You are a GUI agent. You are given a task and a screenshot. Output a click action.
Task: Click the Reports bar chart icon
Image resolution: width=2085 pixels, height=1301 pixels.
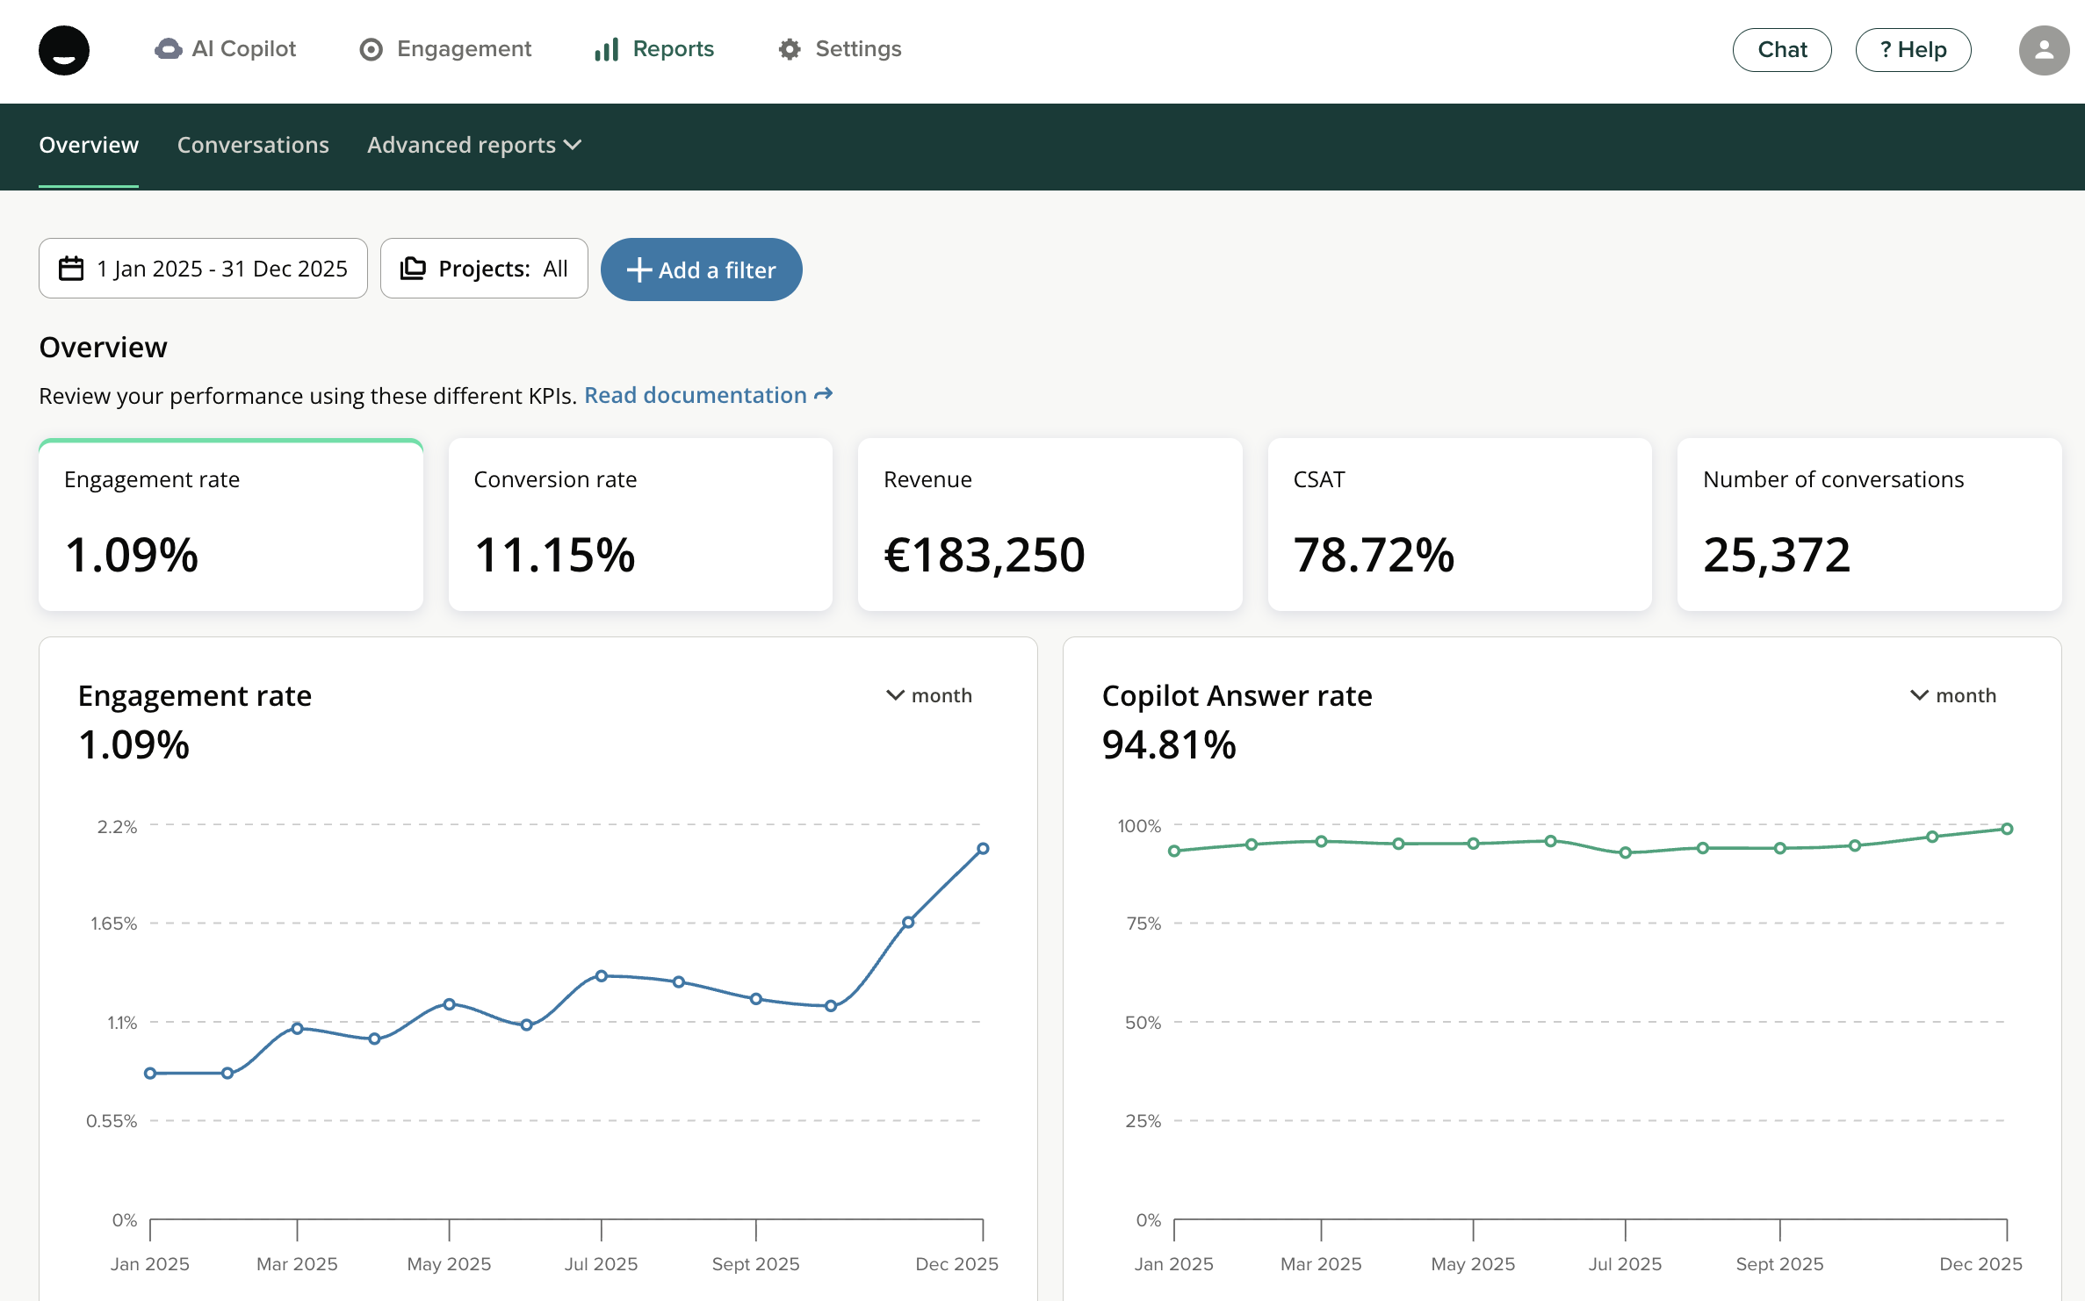click(x=607, y=50)
